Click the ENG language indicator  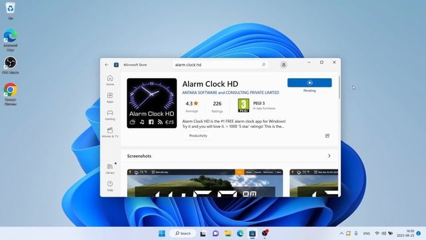(367, 233)
